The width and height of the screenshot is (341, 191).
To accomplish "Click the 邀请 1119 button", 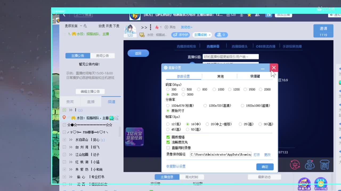I will coord(323,31).
